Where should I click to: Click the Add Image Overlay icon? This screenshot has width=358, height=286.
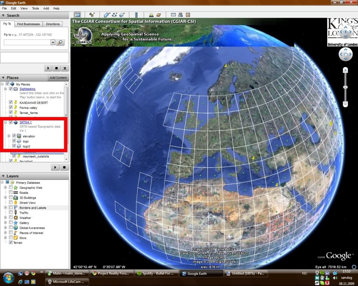(x=122, y=15)
